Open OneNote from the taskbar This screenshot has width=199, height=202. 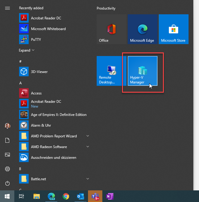(x=110, y=196)
